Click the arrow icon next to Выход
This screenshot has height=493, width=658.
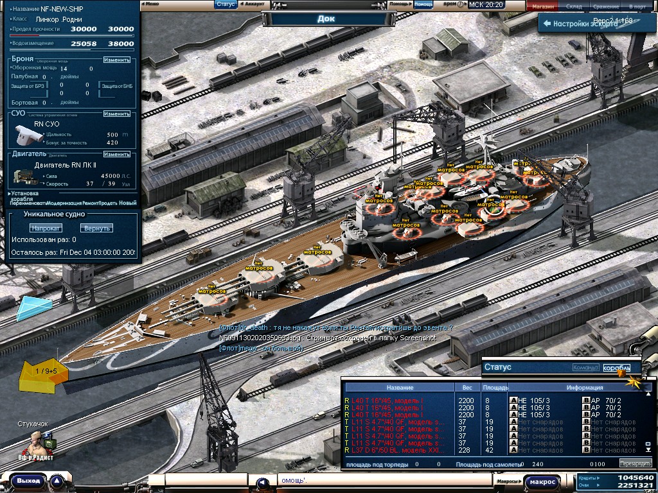[57, 481]
